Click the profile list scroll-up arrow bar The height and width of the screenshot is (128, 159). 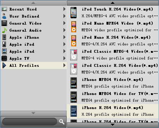pyautogui.click(x=113, y=3)
